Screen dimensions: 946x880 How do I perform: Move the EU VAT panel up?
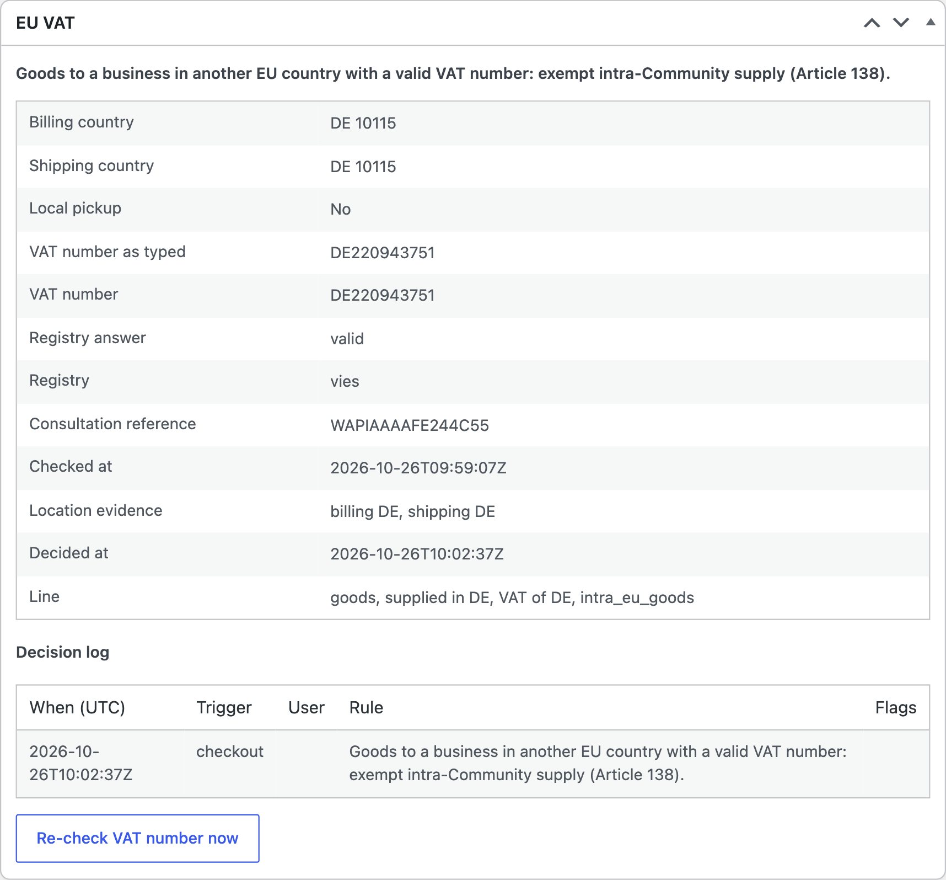[872, 23]
